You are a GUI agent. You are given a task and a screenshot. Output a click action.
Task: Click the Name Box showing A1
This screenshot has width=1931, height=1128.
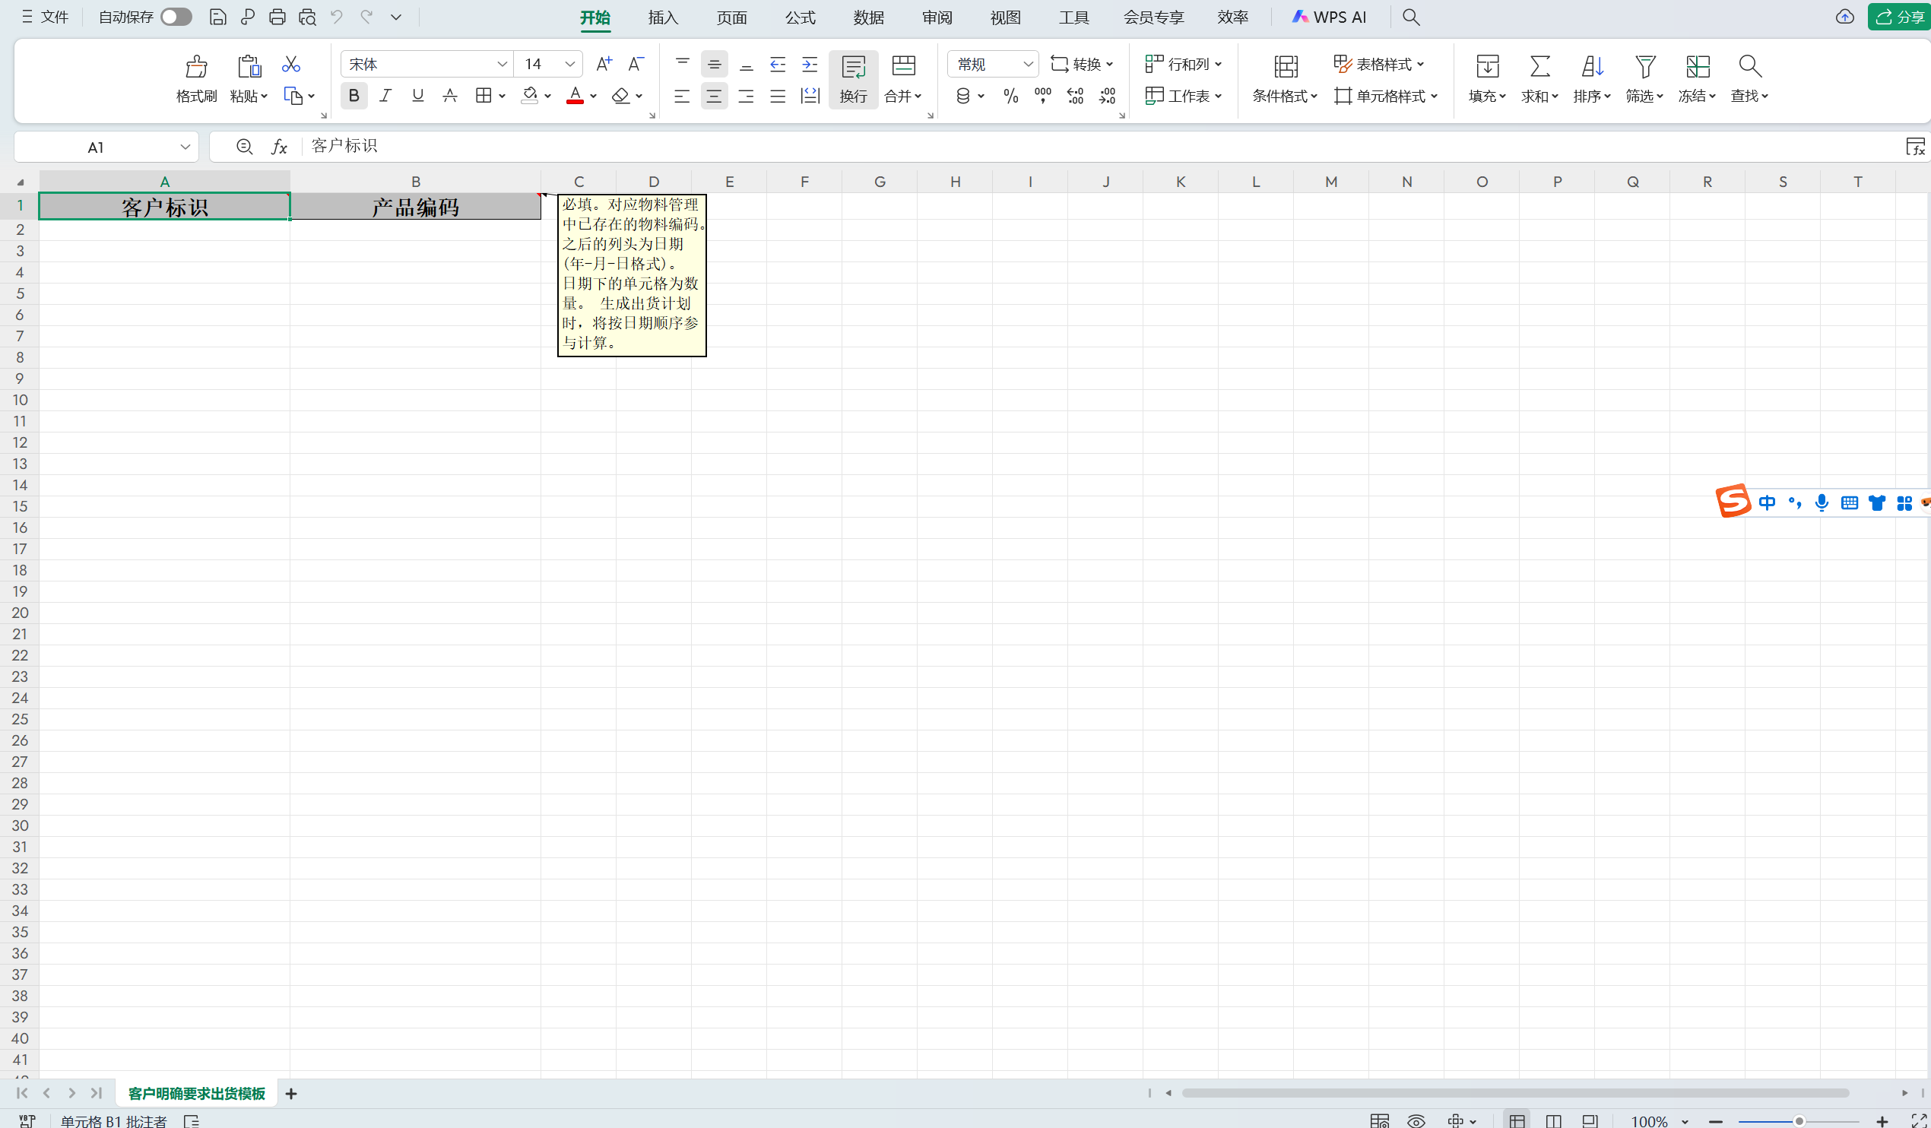[x=96, y=147]
